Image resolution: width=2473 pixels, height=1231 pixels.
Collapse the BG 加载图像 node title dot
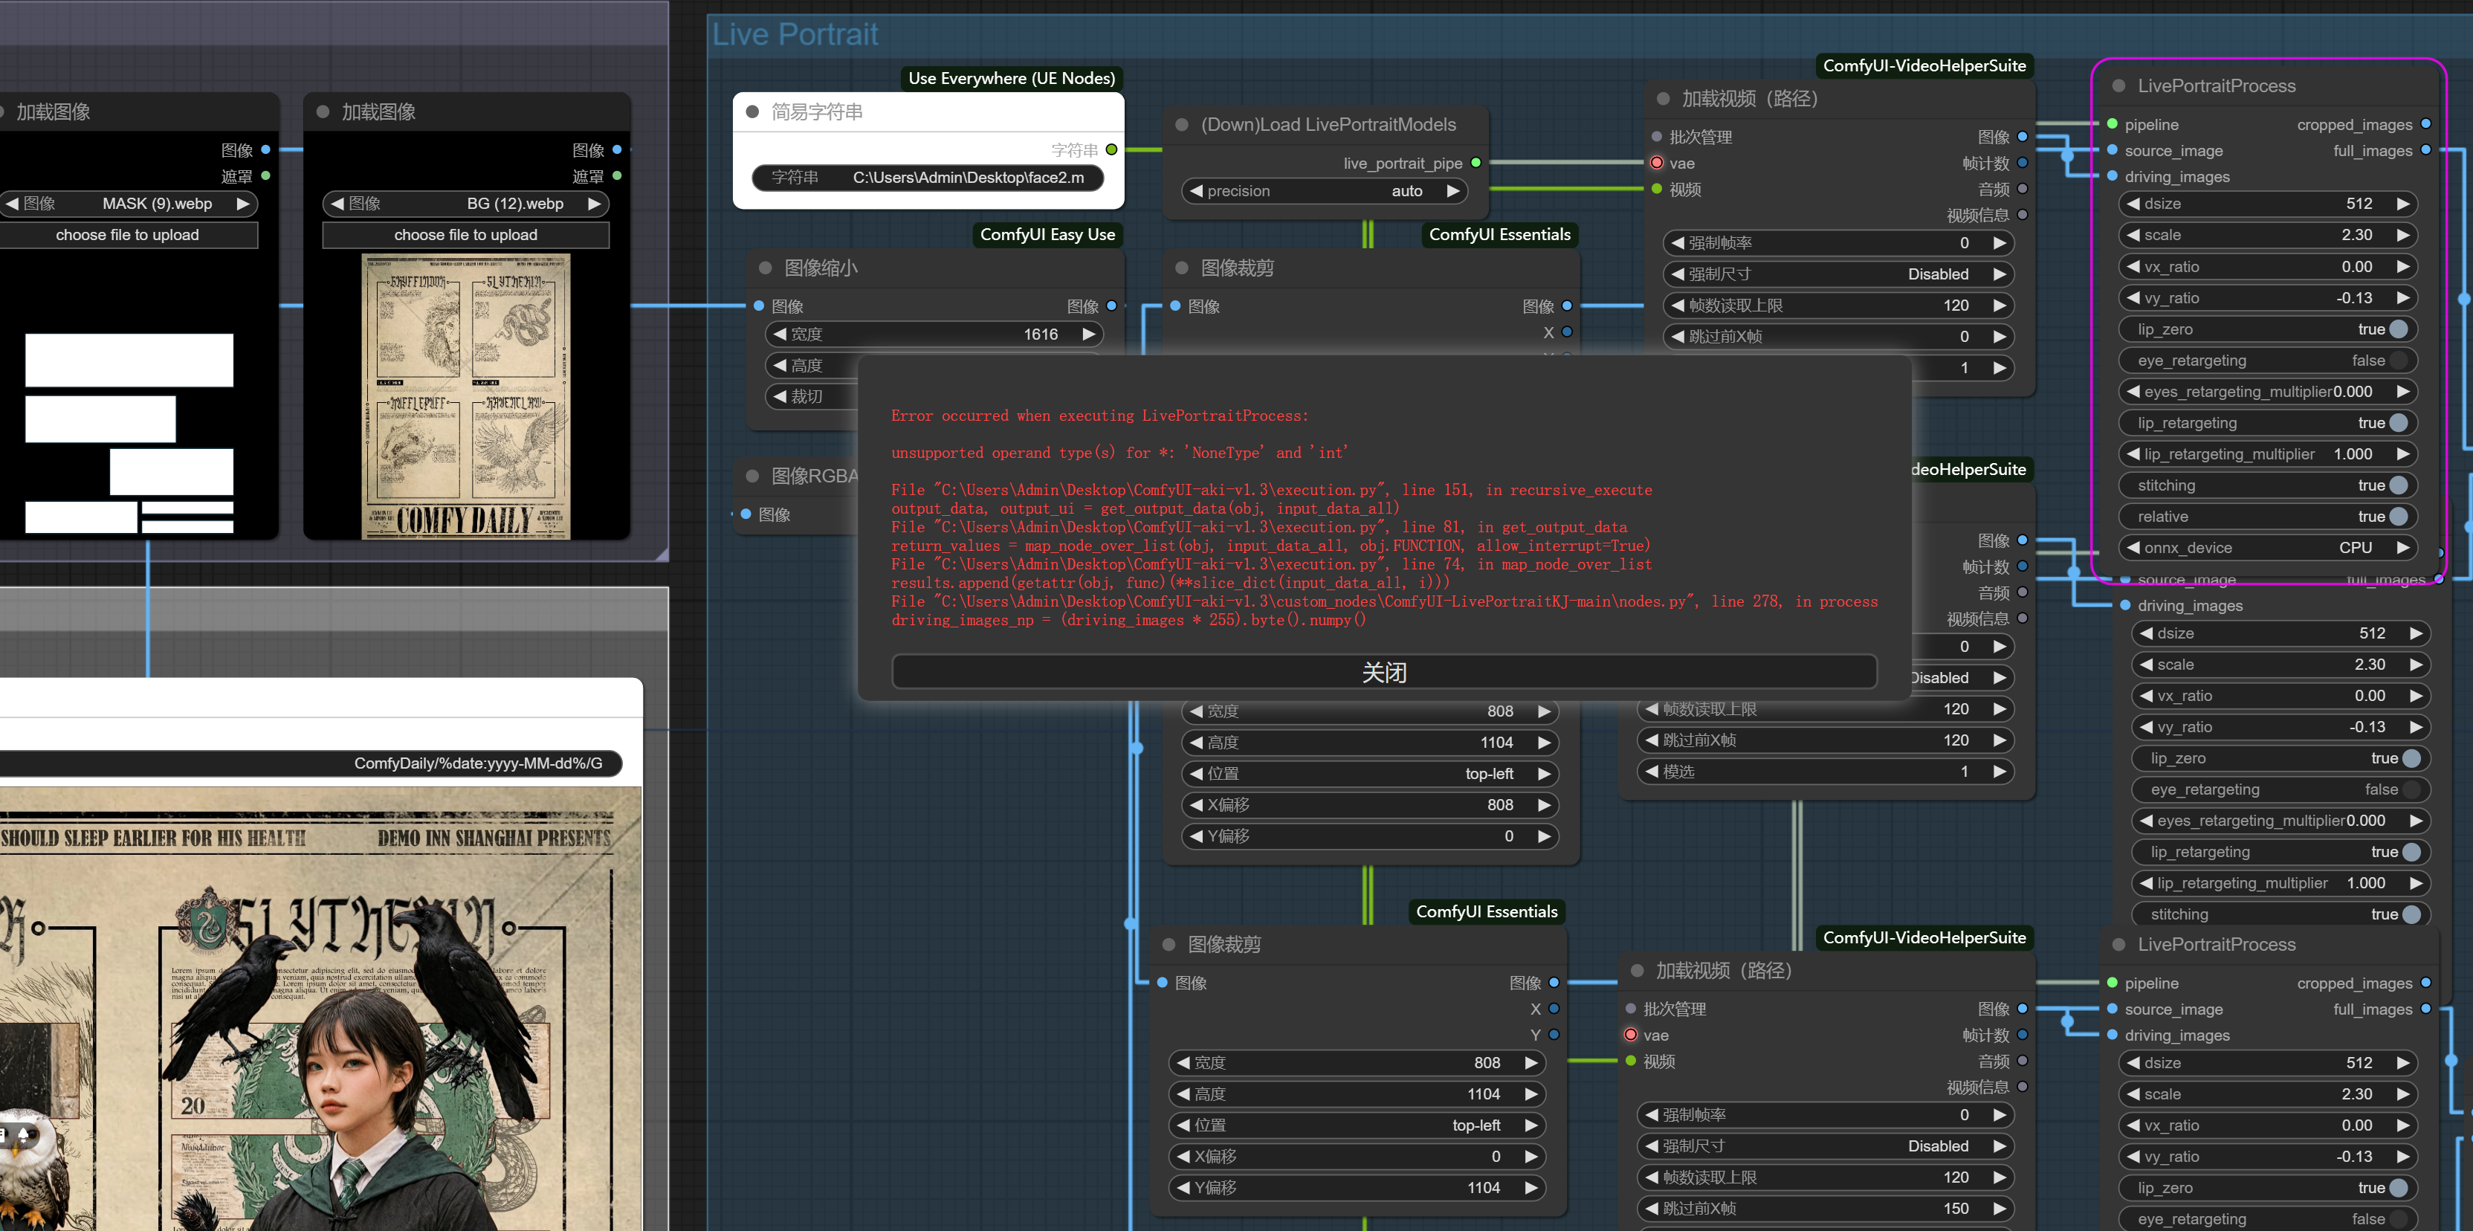pos(323,112)
